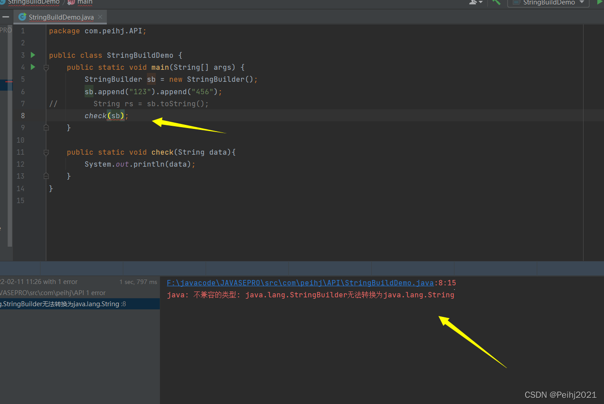Click the "456" string literal on line 6
Screen dimensions: 604x404
point(203,92)
